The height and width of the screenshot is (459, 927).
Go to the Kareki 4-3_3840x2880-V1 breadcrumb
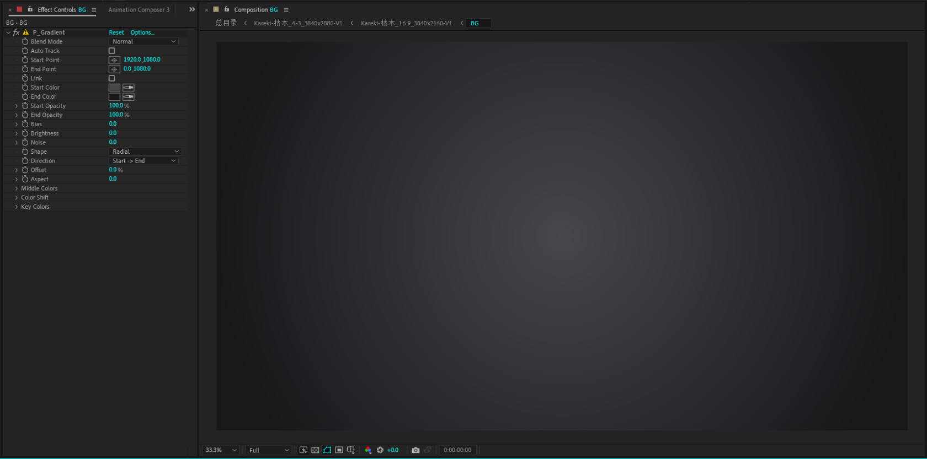pos(298,23)
